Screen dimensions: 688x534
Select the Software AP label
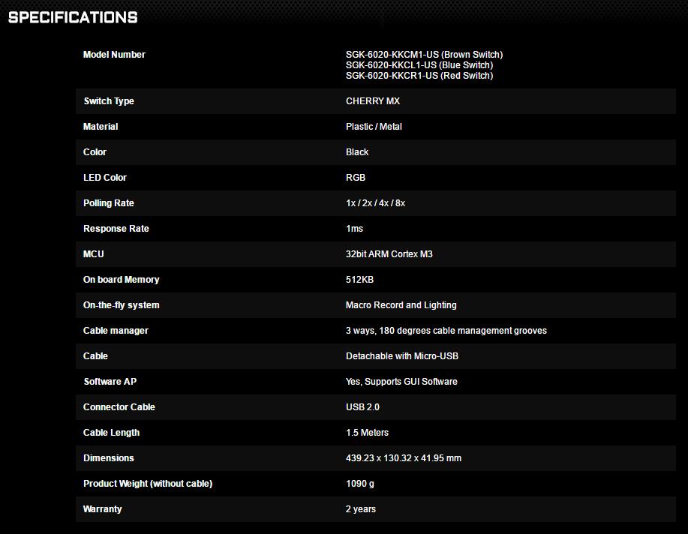coord(110,381)
